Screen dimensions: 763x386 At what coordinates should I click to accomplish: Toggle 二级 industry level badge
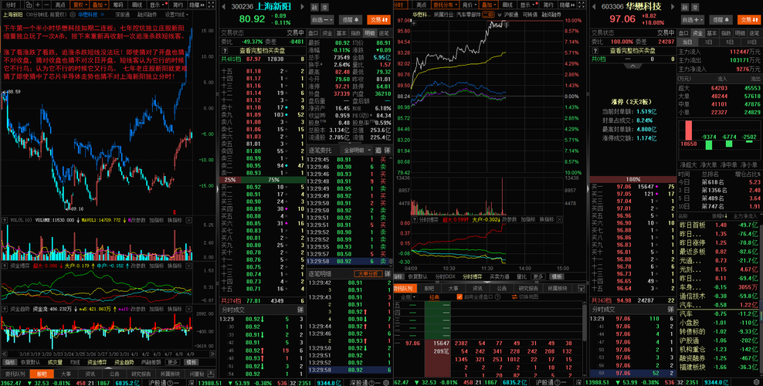[x=488, y=15]
